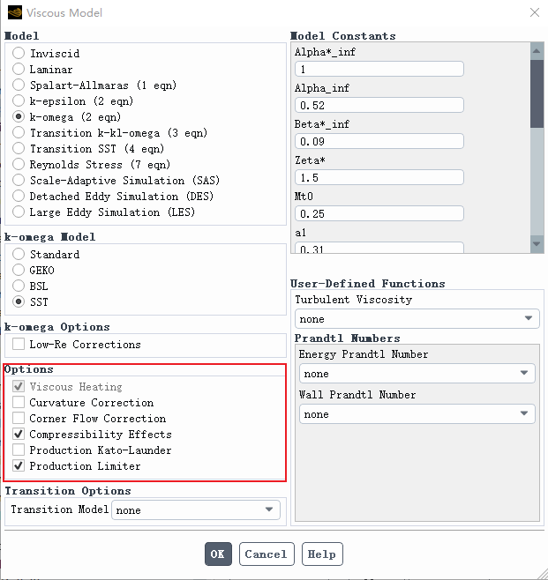Select Large Eddy Simulation (LES) model
This screenshot has width=548, height=580.
pos(19,212)
